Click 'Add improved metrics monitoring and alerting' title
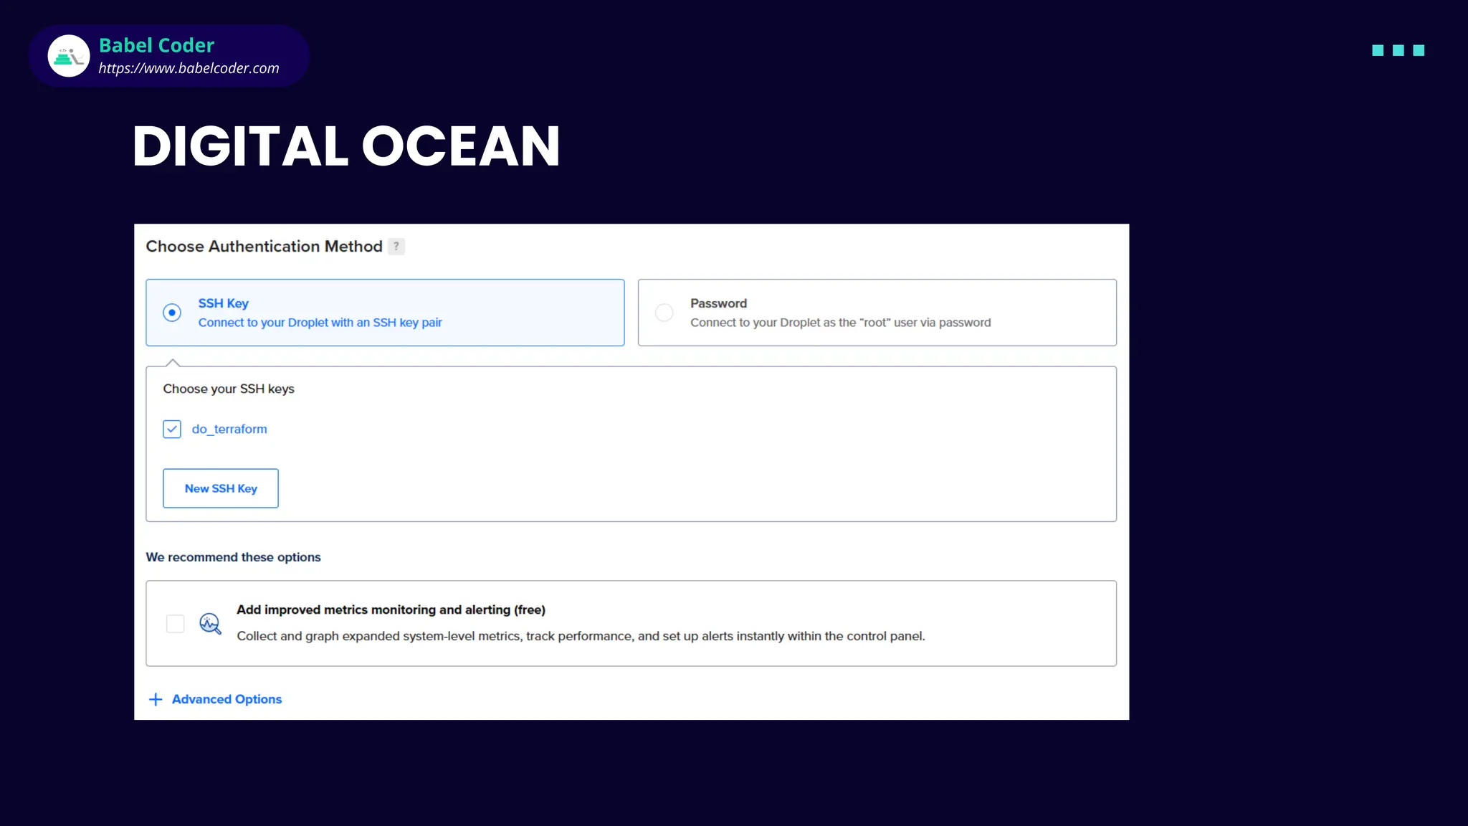This screenshot has width=1468, height=826. coord(391,609)
